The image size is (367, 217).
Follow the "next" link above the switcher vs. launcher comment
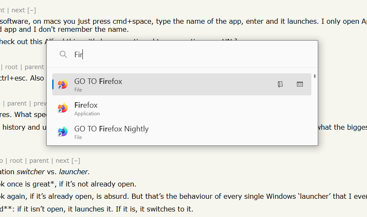(x=62, y=161)
